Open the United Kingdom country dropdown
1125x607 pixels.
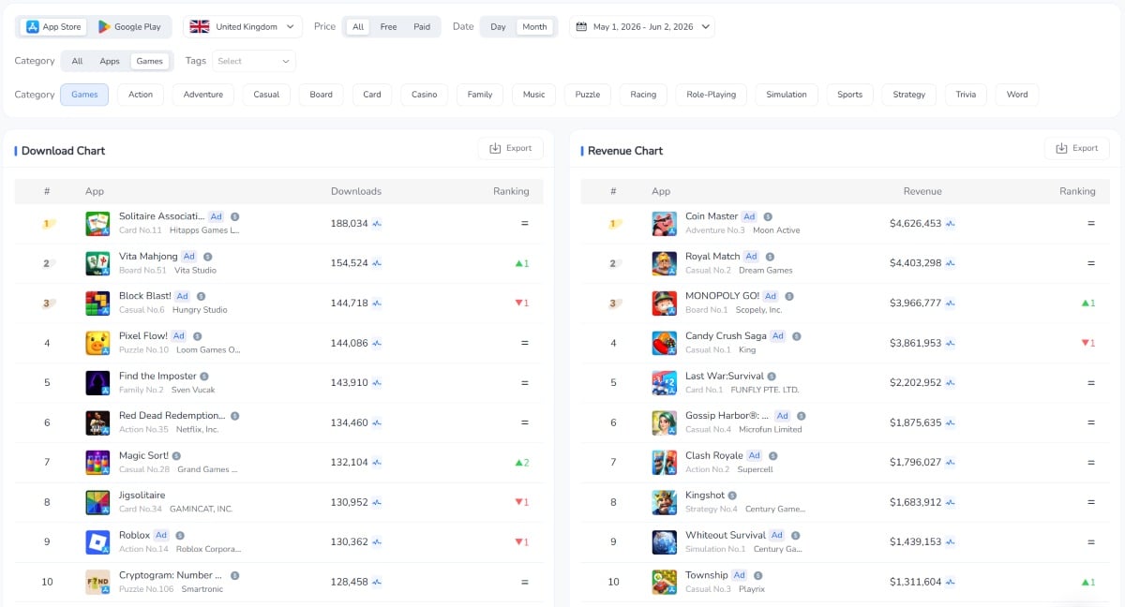coord(242,27)
